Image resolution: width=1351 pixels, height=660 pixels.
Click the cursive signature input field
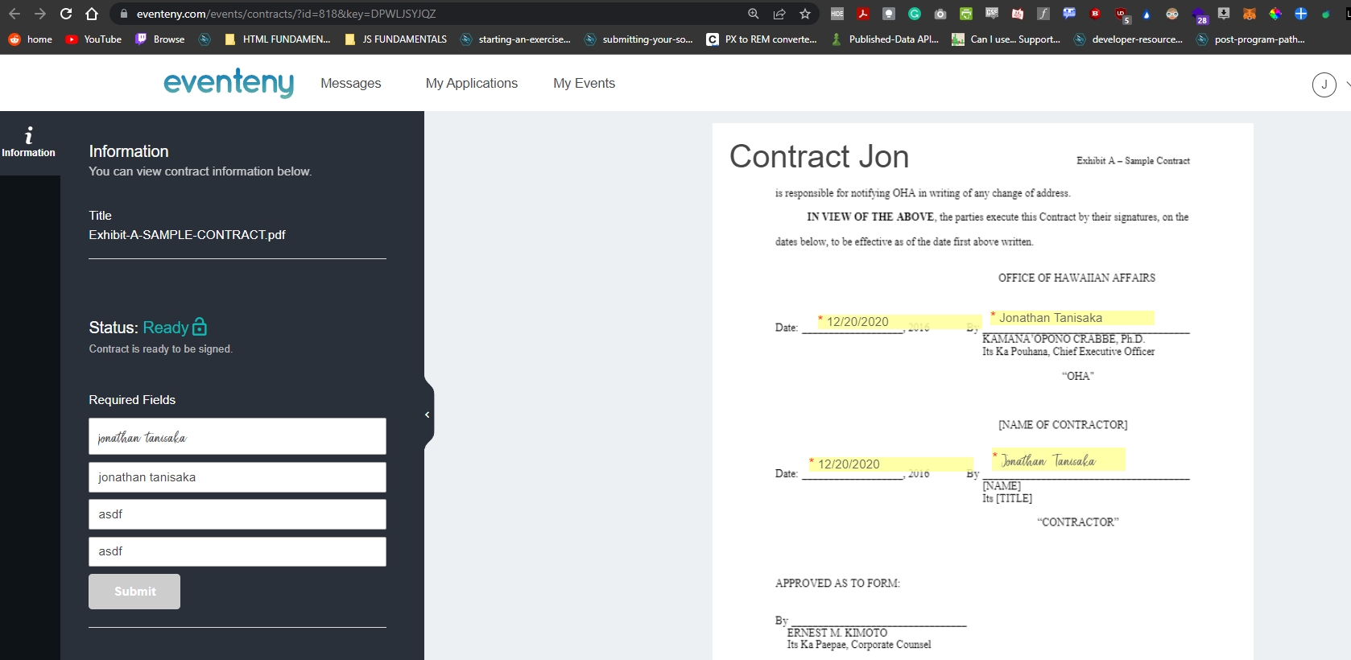pos(237,437)
